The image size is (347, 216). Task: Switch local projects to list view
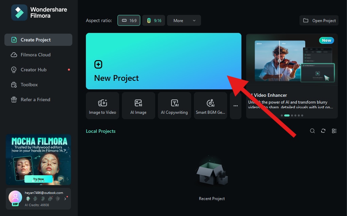(334, 131)
